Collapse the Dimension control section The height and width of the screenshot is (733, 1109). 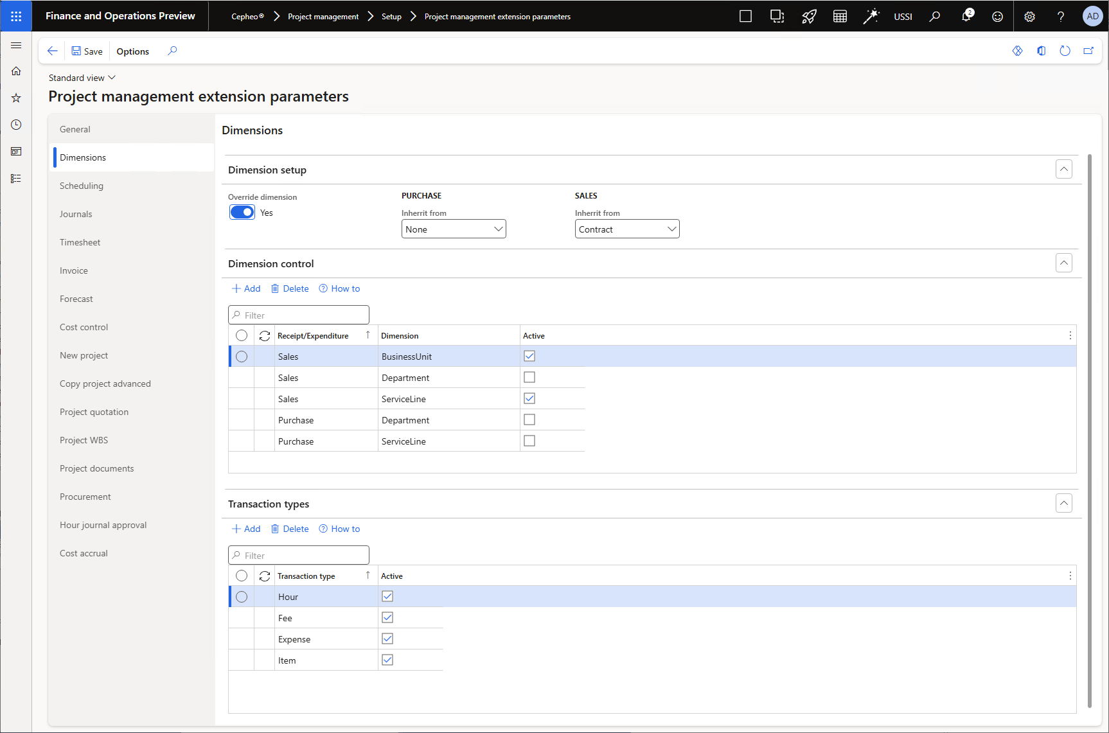click(x=1064, y=263)
